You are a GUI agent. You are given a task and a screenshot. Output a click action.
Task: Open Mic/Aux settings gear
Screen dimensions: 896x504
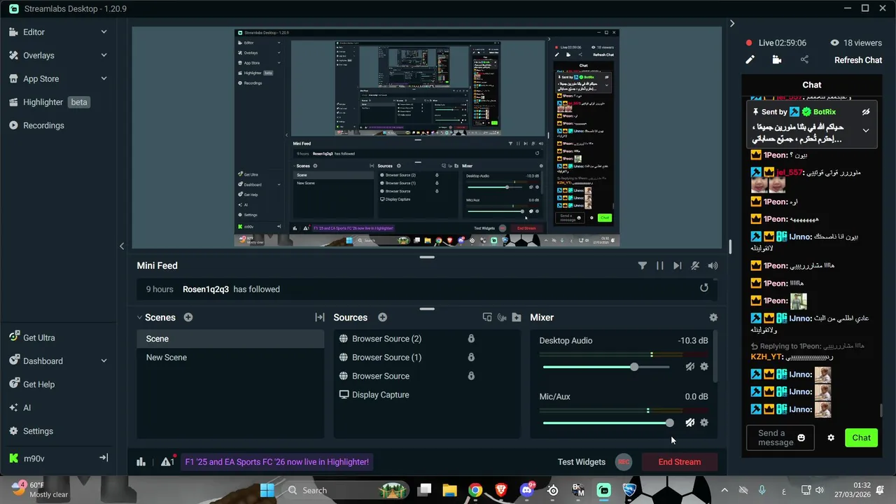(704, 423)
